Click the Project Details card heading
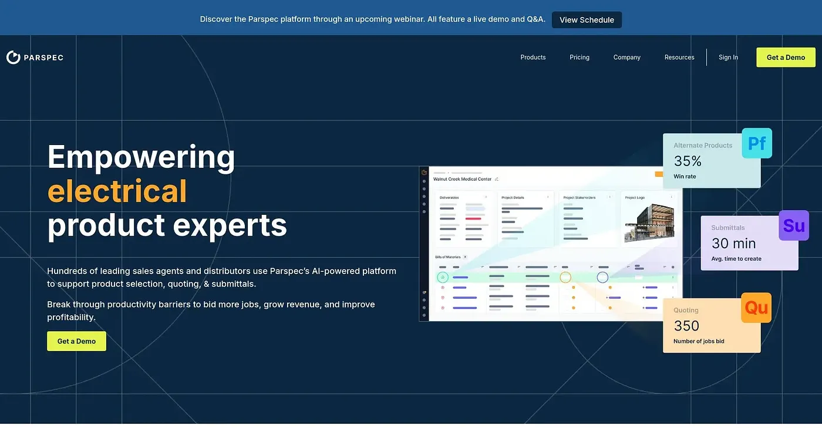Viewport: 822px width, 428px height. pyautogui.click(x=513, y=198)
